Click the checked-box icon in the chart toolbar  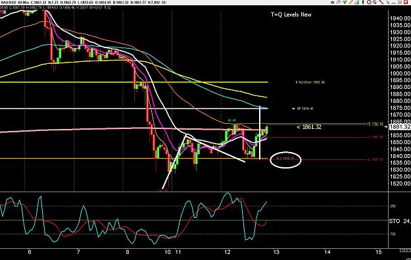click(375, 3)
